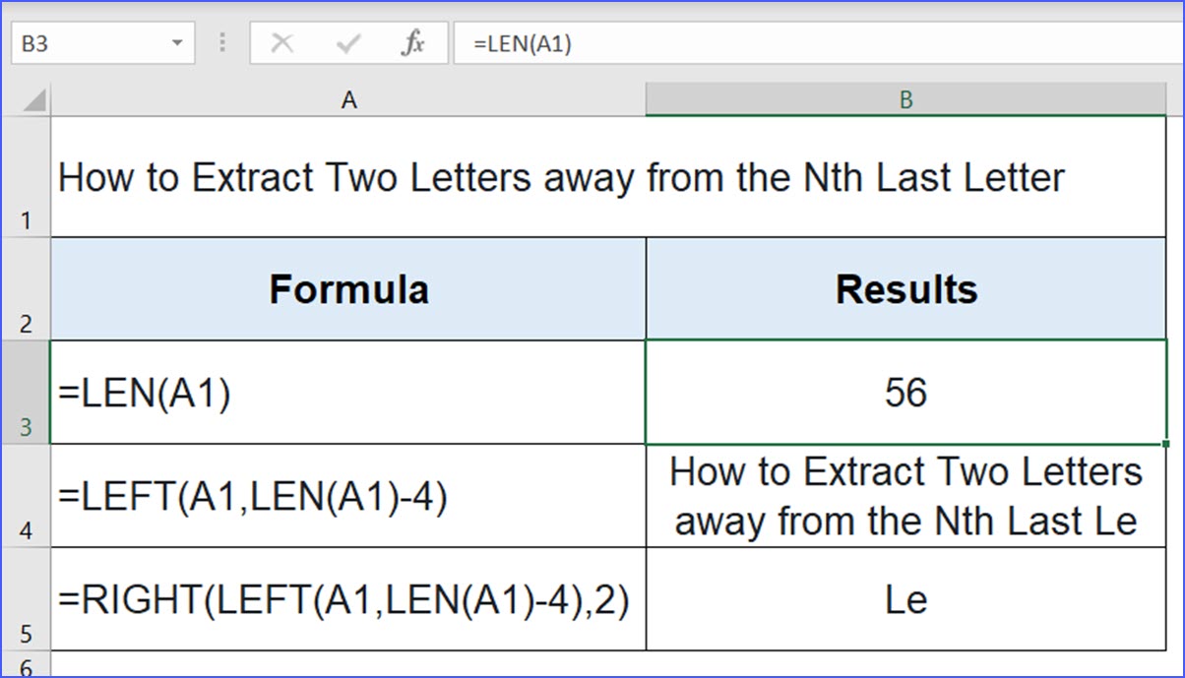This screenshot has width=1185, height=678.
Task: Click the fx symbol to build a formula
Action: coord(413,42)
